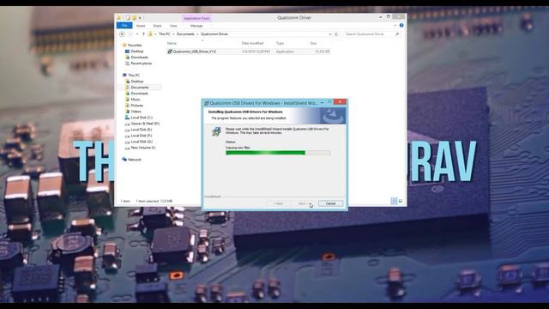The height and width of the screenshot is (309, 549).
Task: Click the InstallShield title bar icon
Action: (207, 103)
